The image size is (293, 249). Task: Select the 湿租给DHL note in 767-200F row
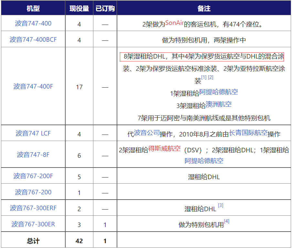click(x=204, y=177)
